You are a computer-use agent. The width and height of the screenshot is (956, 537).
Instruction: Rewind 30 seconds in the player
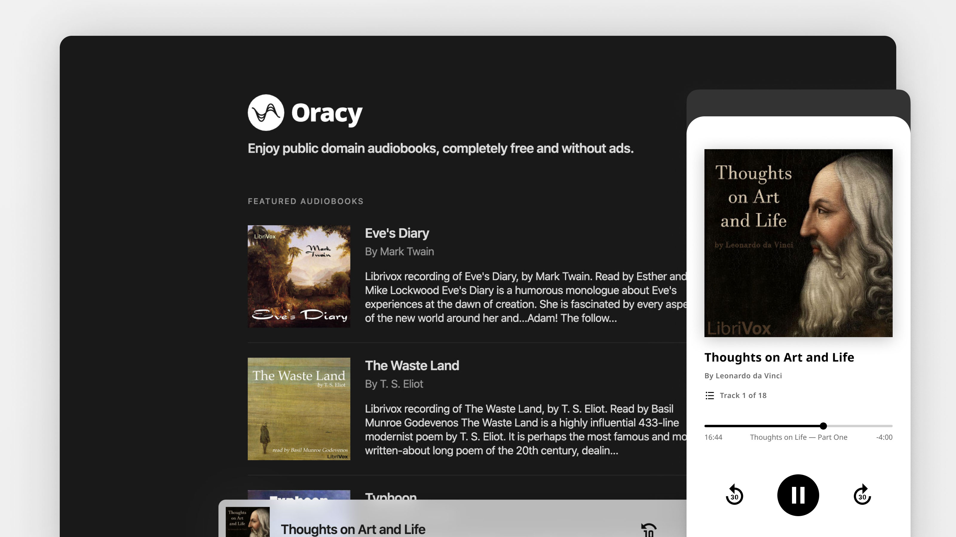pos(734,495)
